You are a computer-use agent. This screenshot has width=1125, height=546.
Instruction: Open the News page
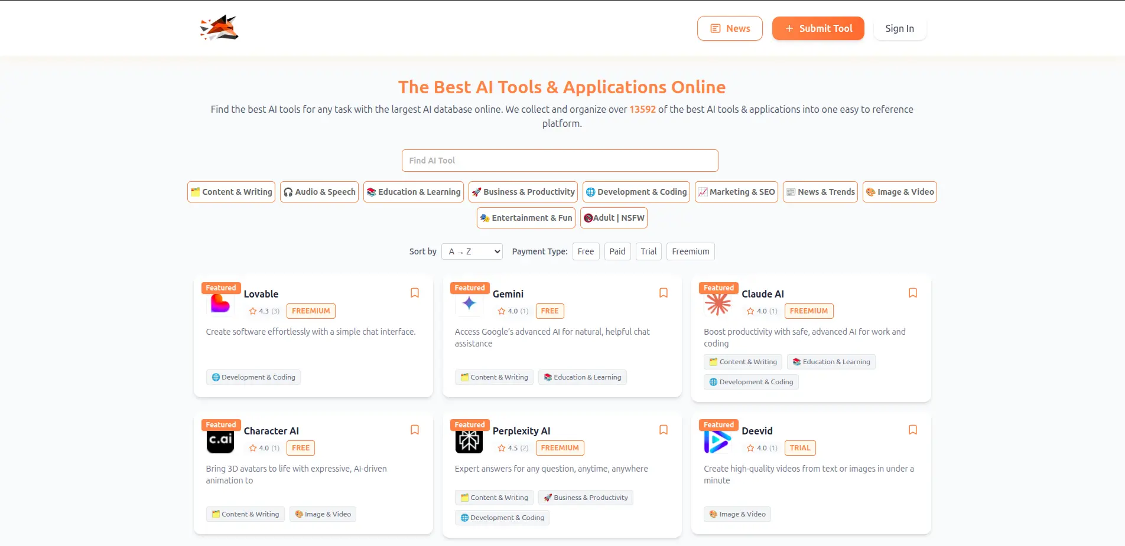point(730,28)
